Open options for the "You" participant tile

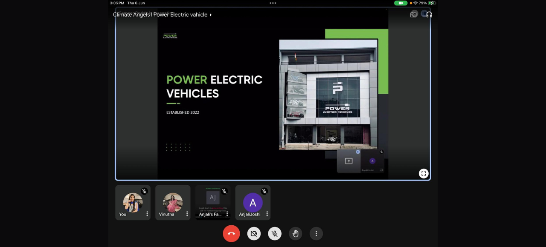point(147,214)
